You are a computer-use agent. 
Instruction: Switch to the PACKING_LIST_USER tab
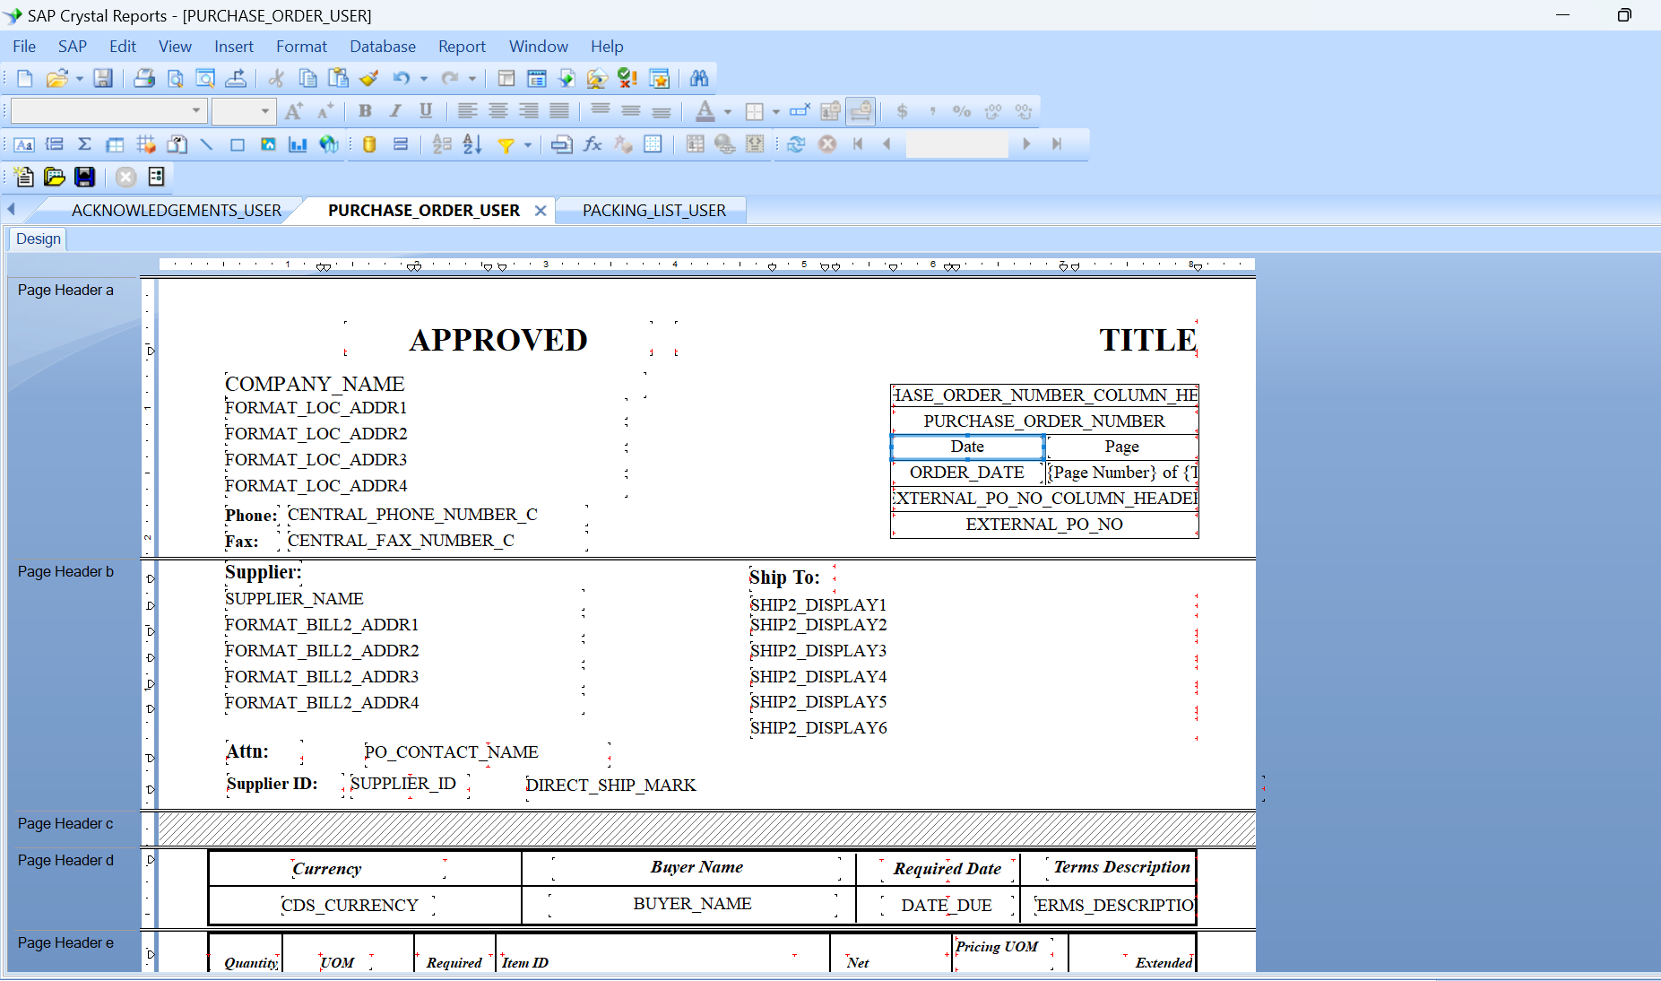tap(654, 211)
